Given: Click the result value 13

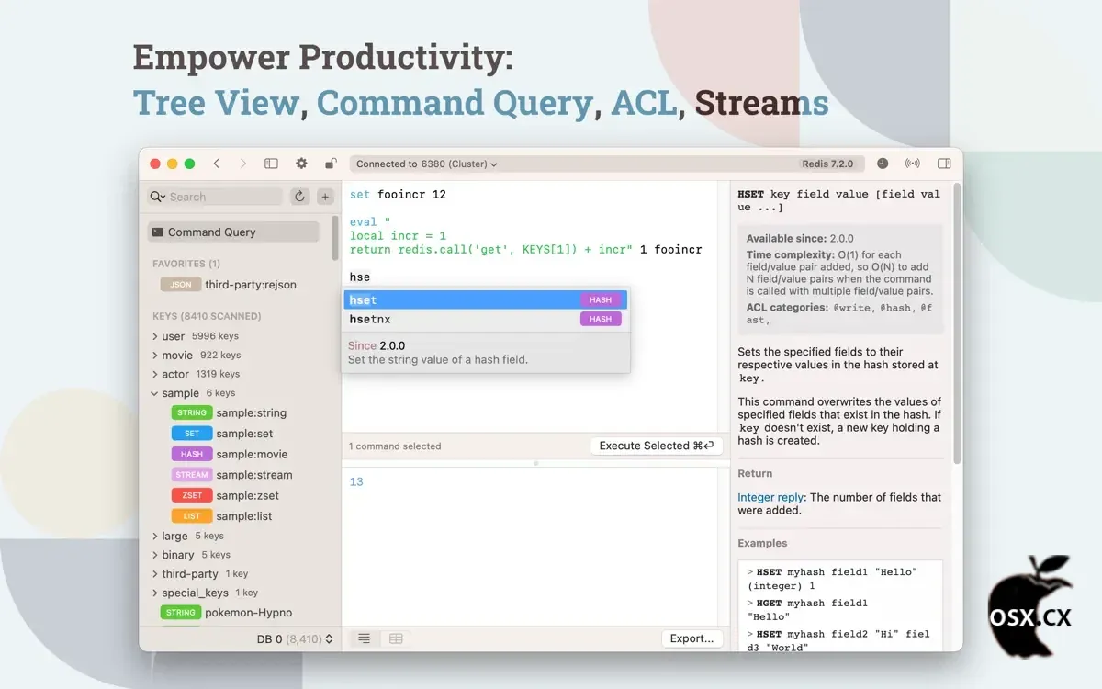Looking at the screenshot, I should (x=356, y=481).
